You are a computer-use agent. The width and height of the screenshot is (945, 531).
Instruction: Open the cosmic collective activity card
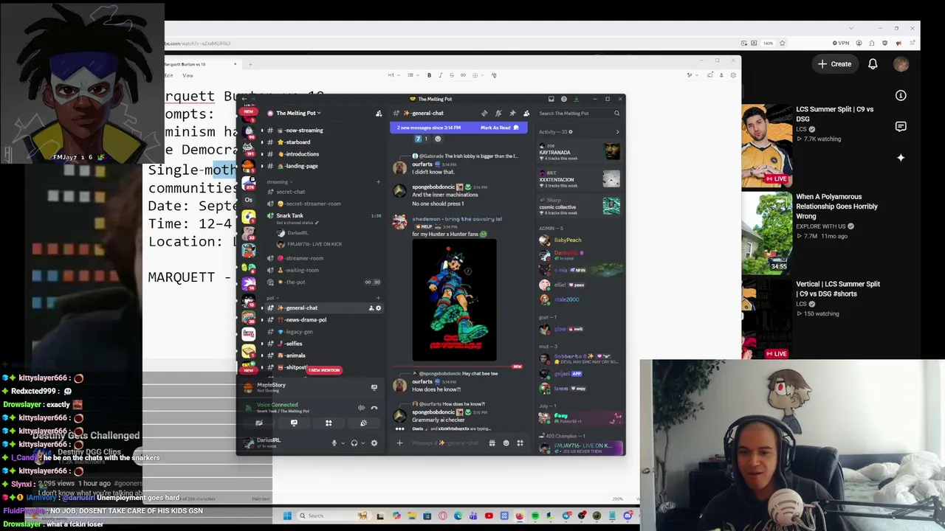[580, 206]
